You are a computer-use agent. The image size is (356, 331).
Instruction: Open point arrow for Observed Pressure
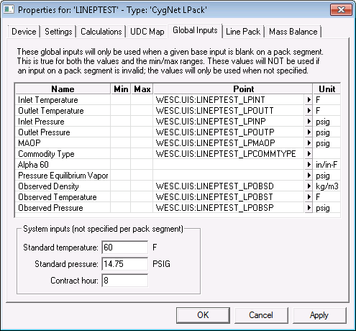[309, 207]
